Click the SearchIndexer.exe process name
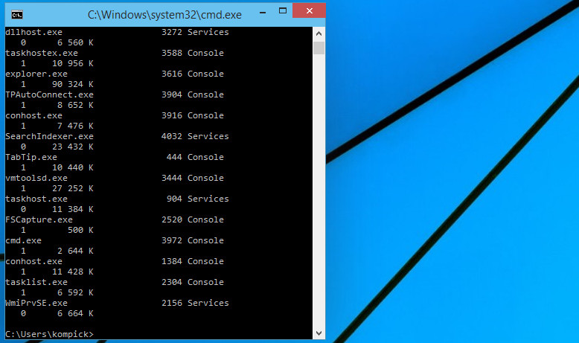 click(49, 136)
